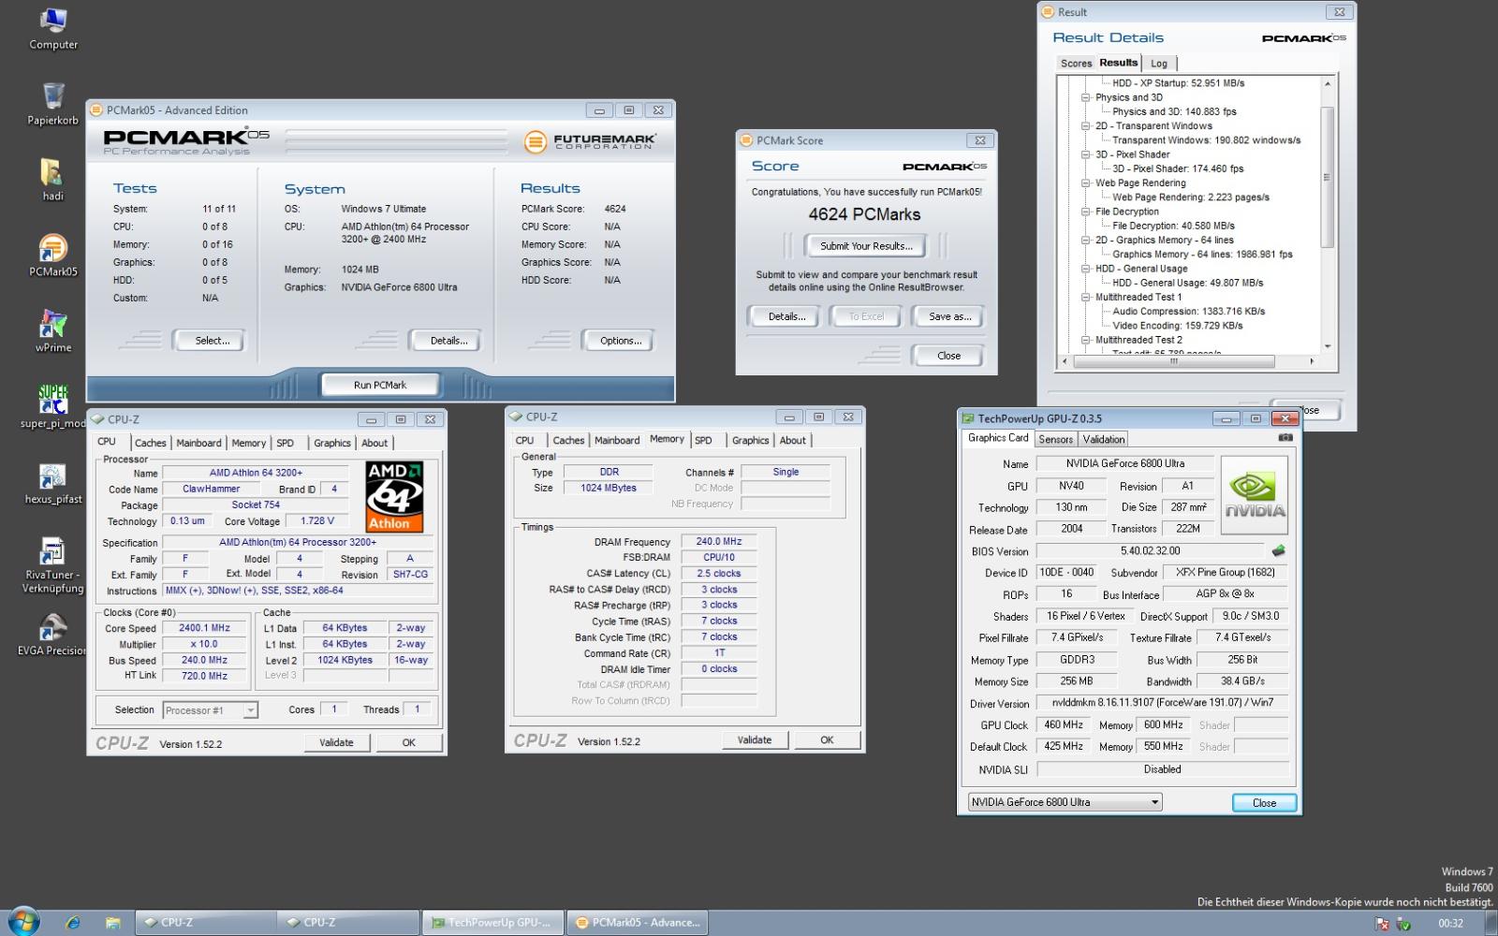Open the Computer desktop icon
Screen dimensions: 1498x936
pyautogui.click(x=53, y=28)
